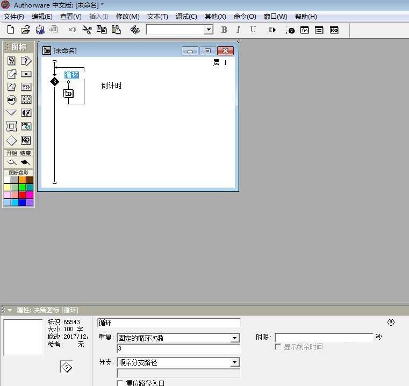Image resolution: width=409 pixels, height=386 pixels.
Task: Select the Map icon in palette
Action: (x=26, y=87)
